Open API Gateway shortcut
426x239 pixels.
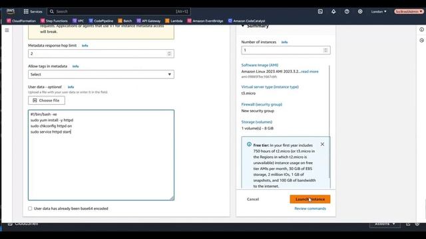point(148,21)
